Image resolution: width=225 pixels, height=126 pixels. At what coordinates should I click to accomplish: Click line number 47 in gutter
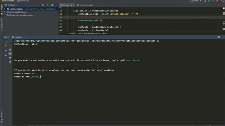coord(60,27)
